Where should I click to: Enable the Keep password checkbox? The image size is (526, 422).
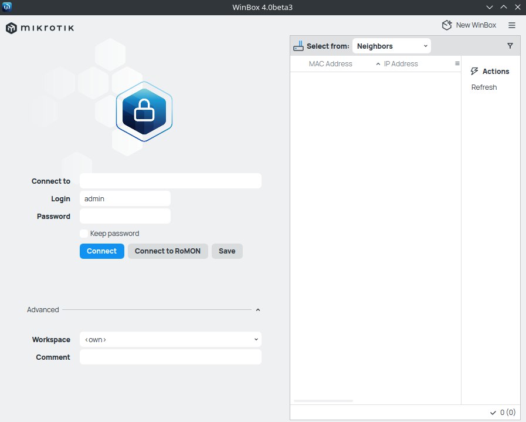pyautogui.click(x=84, y=234)
